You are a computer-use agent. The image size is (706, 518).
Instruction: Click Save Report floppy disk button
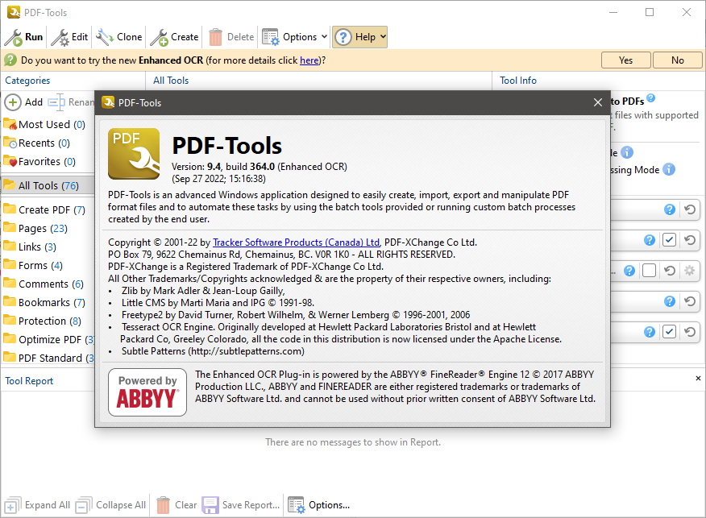tap(241, 505)
